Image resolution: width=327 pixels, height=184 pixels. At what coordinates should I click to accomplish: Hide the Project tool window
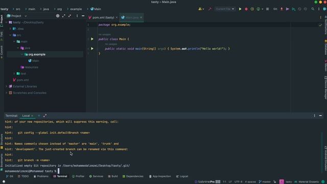coord(83,16)
